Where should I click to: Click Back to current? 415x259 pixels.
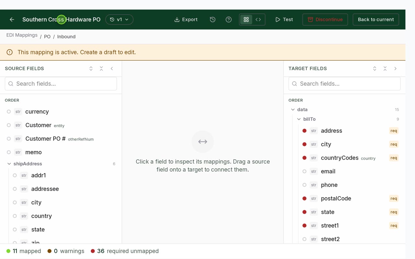(x=376, y=19)
